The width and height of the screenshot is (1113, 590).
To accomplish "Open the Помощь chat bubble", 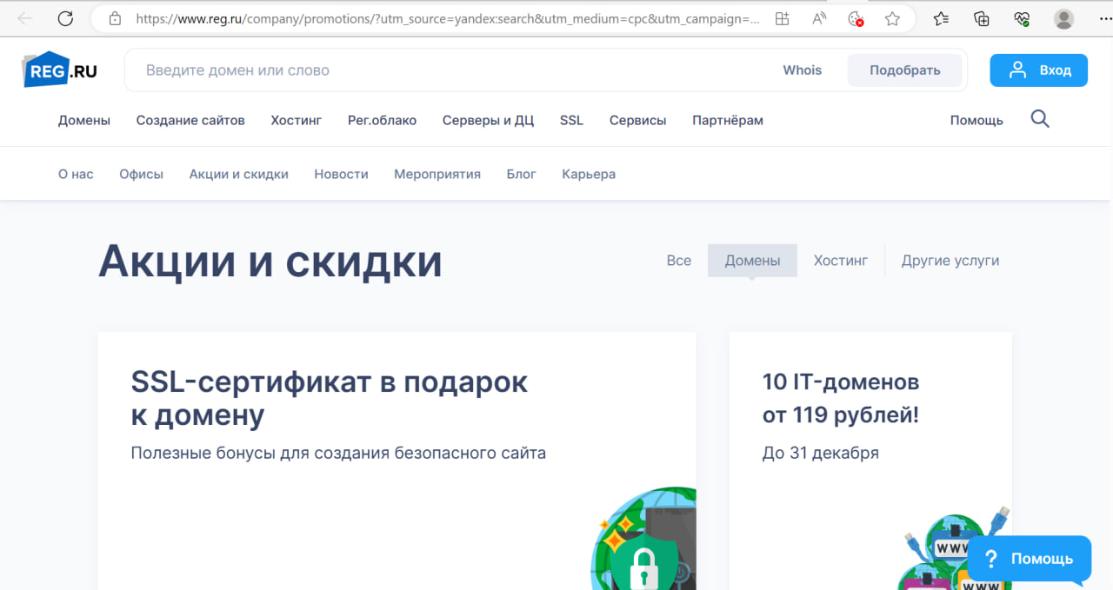I will click(1030, 559).
